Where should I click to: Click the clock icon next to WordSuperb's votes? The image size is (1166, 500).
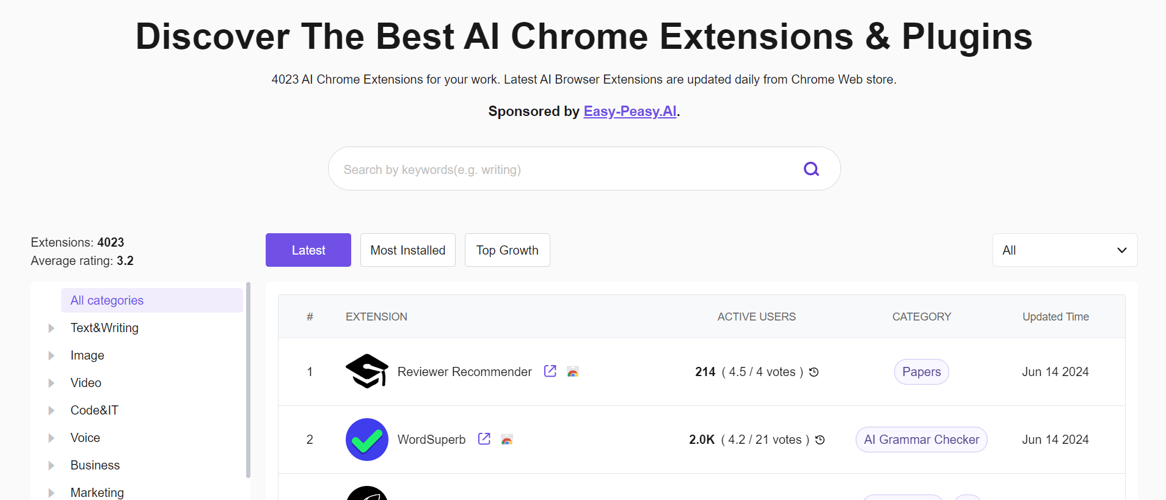tap(820, 440)
